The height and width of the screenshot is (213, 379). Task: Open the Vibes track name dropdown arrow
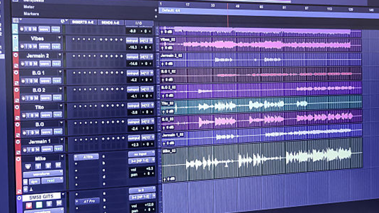click(x=60, y=38)
